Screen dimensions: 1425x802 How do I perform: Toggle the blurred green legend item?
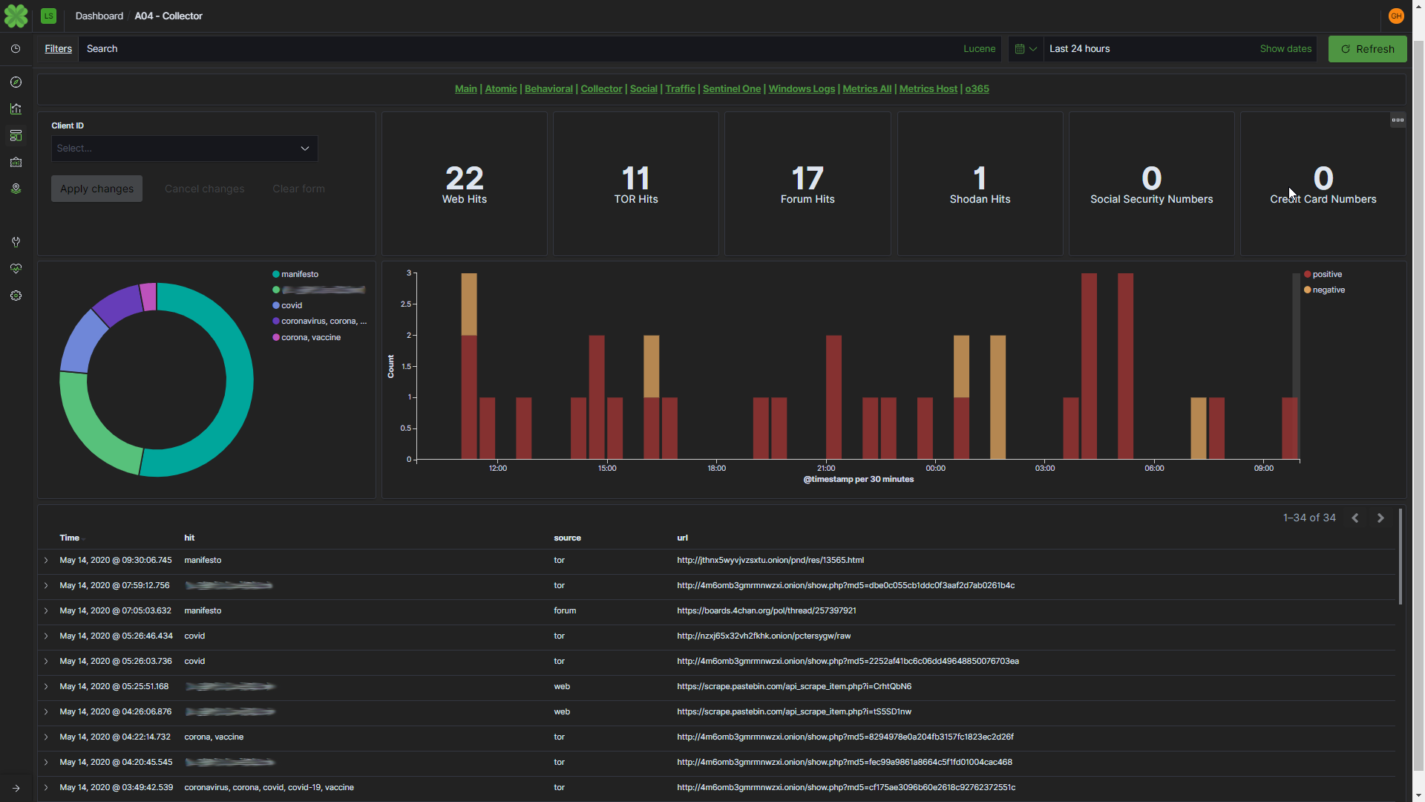tap(319, 290)
